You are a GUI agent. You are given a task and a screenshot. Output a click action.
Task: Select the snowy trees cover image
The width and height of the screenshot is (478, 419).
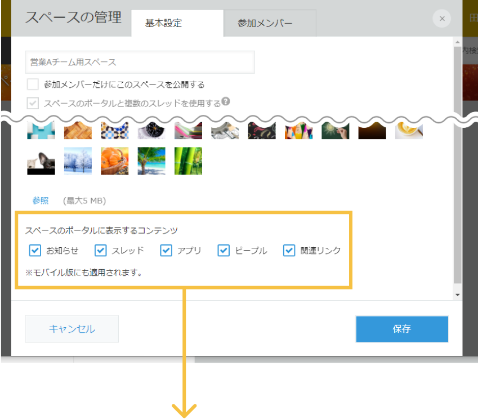tap(77, 161)
